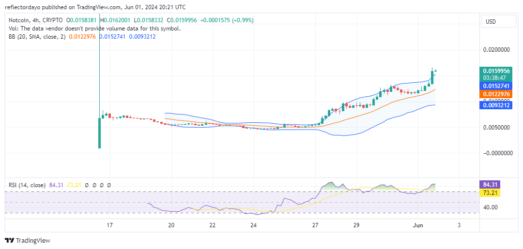Click the date label 29 on time axis
523x249 pixels.
tap(356, 225)
